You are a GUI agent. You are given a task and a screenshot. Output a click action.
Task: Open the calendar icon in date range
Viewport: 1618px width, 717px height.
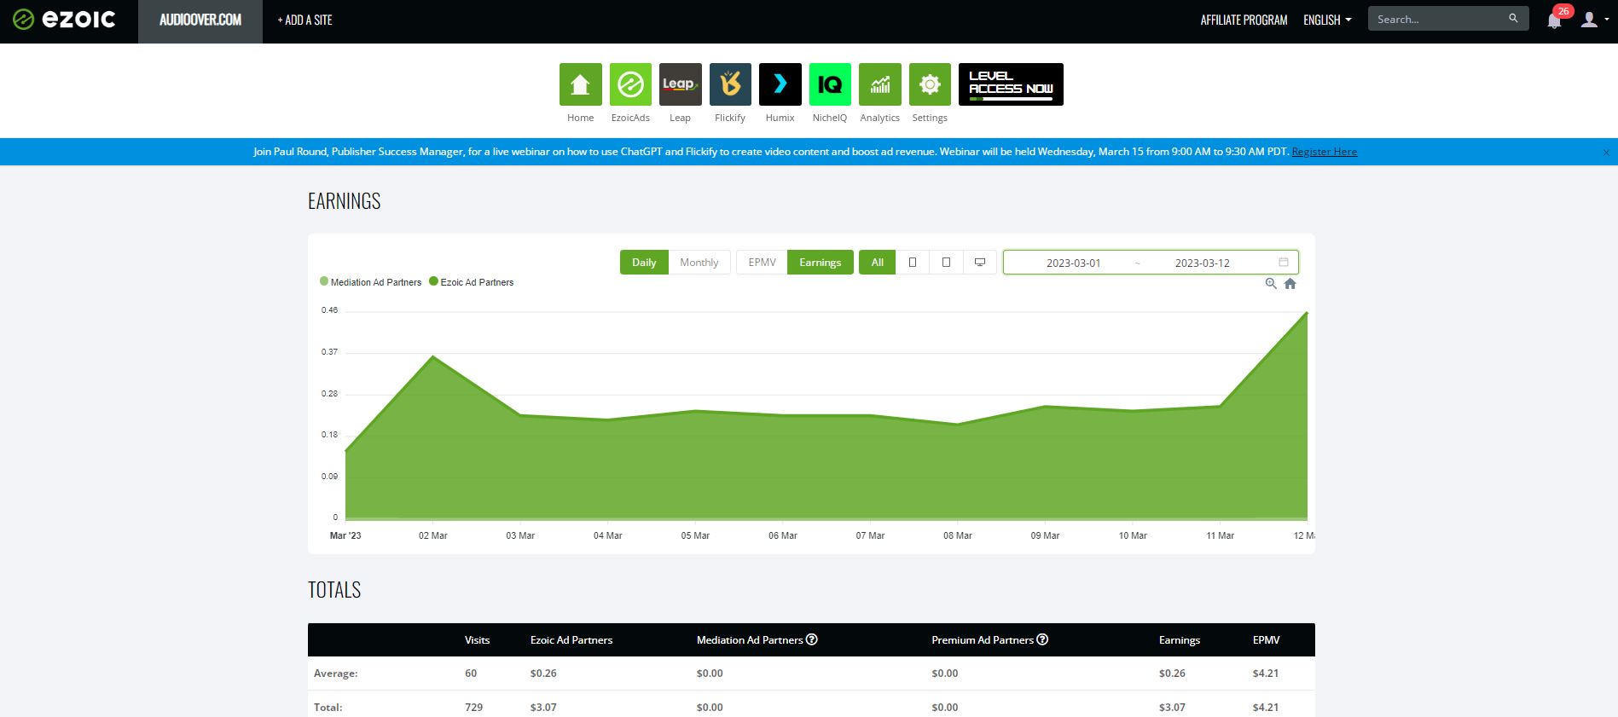click(x=1284, y=262)
